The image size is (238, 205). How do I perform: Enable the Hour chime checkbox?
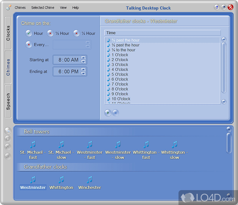(28, 33)
